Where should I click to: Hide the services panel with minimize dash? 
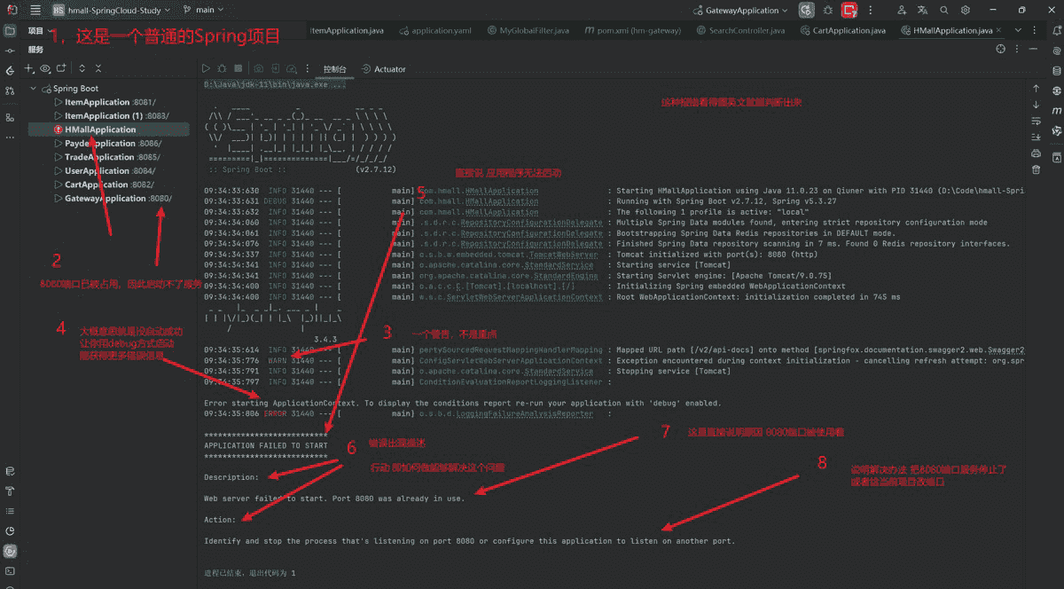coord(1034,50)
